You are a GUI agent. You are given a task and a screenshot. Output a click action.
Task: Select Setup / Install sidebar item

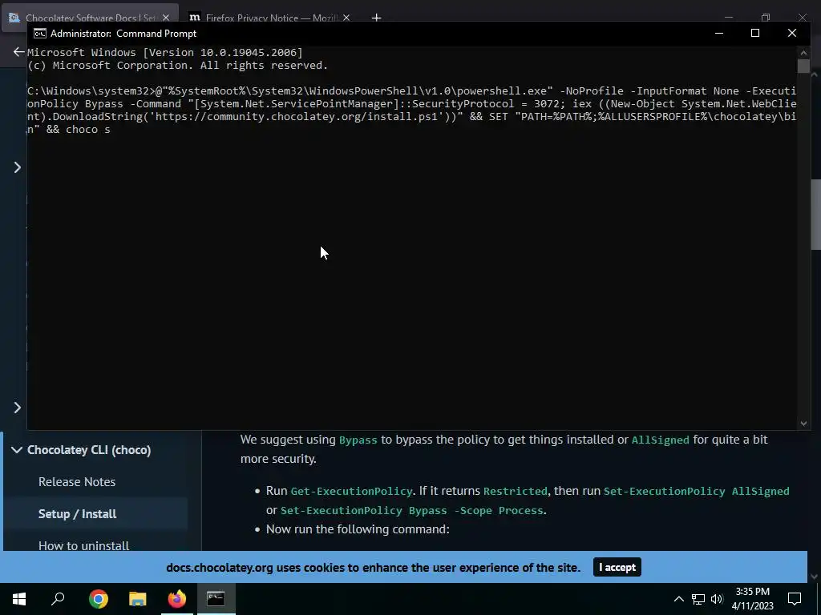[78, 514]
